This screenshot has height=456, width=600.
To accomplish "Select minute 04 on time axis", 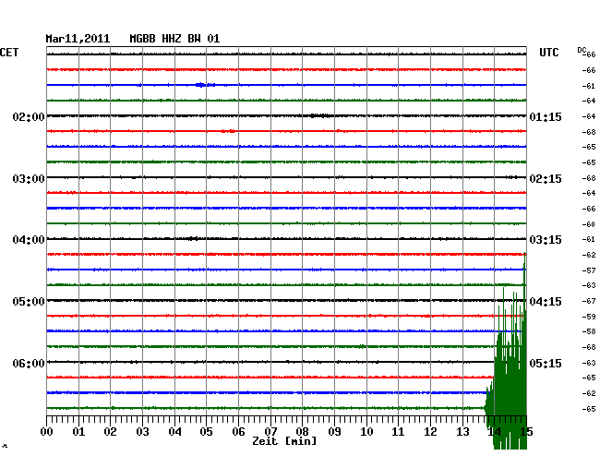I will 174,431.
